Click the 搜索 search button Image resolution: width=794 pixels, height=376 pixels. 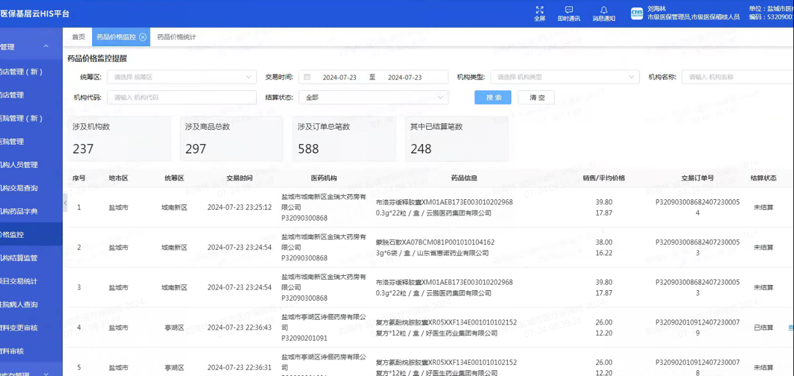pyautogui.click(x=493, y=97)
